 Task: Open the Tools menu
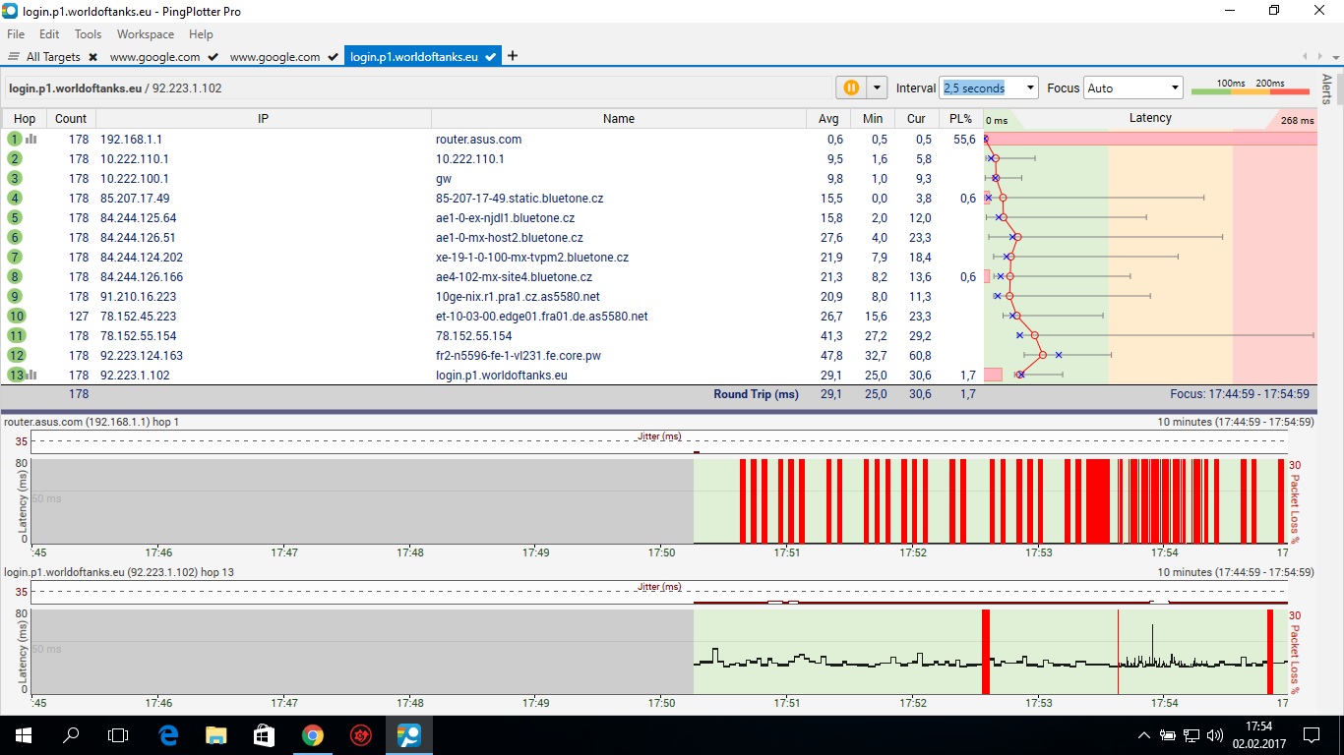(x=88, y=34)
